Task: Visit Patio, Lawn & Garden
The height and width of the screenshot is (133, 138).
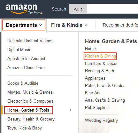Action: point(105,85)
